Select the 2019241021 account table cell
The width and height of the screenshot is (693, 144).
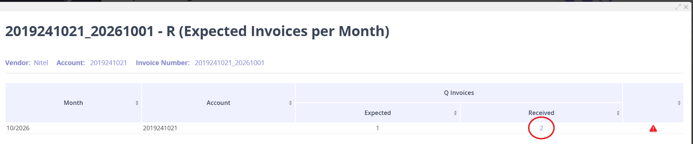[x=160, y=128]
